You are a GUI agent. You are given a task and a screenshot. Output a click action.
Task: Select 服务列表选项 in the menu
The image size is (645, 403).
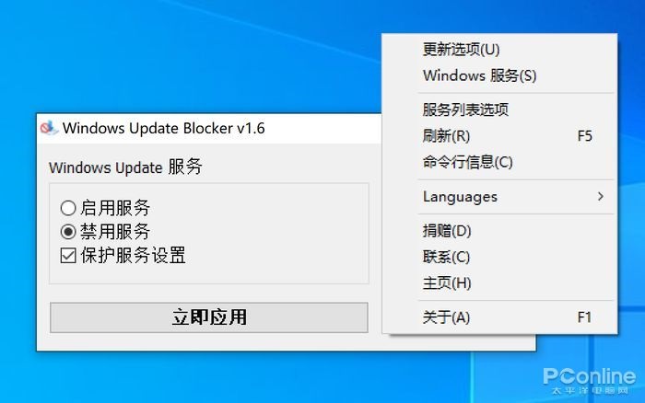(499, 109)
